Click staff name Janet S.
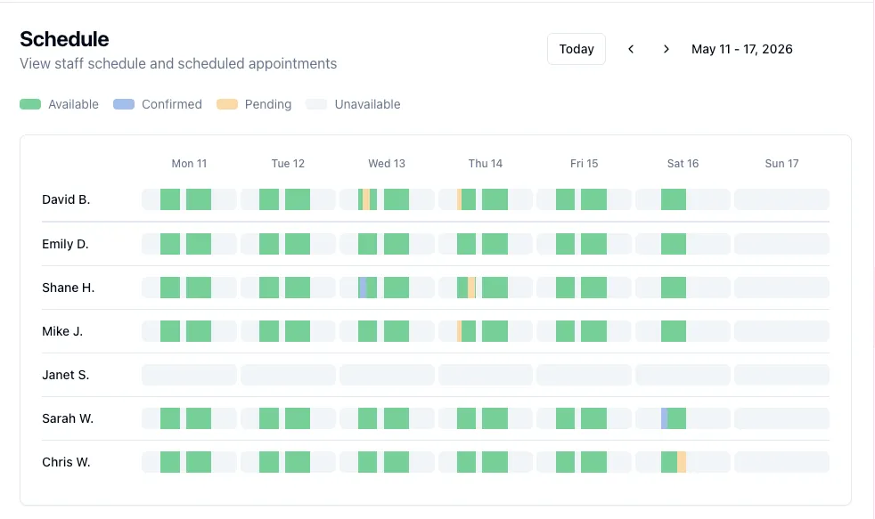This screenshot has height=519, width=875. pos(65,375)
